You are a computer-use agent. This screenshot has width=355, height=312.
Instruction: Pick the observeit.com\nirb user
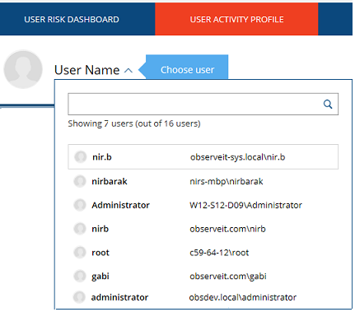(x=203, y=229)
